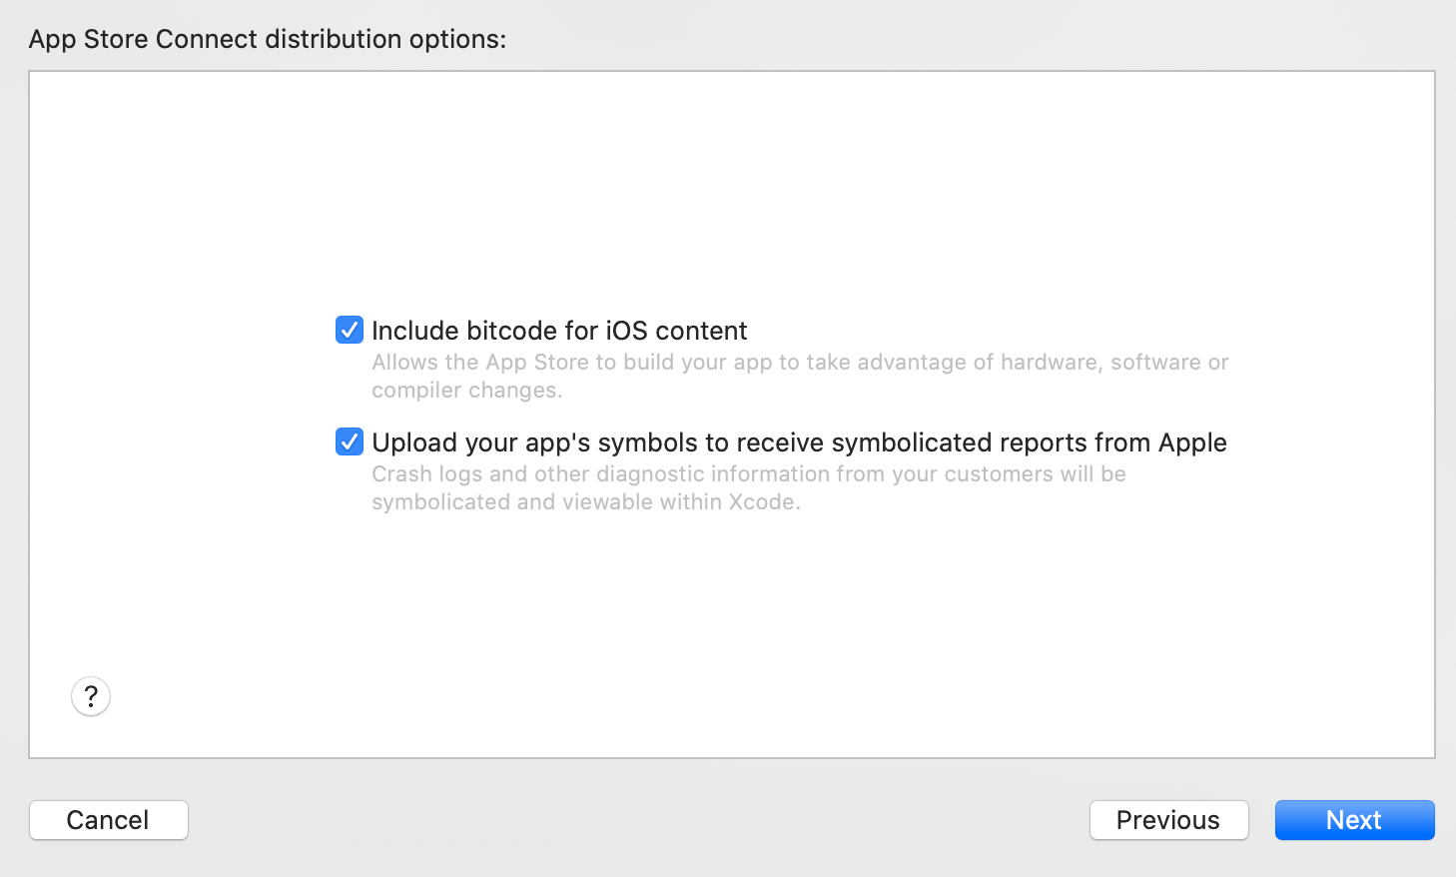The height and width of the screenshot is (877, 1456).
Task: Click the "Include bitcode for iOS content" label
Action: [x=559, y=331]
